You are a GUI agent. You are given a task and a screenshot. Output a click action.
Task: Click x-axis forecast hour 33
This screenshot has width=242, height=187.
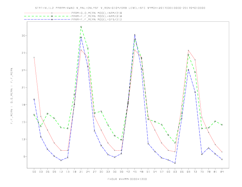(x=108, y=172)
